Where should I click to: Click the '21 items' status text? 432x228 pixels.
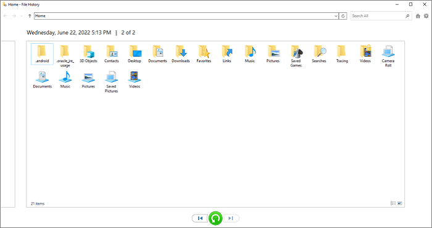pos(38,204)
